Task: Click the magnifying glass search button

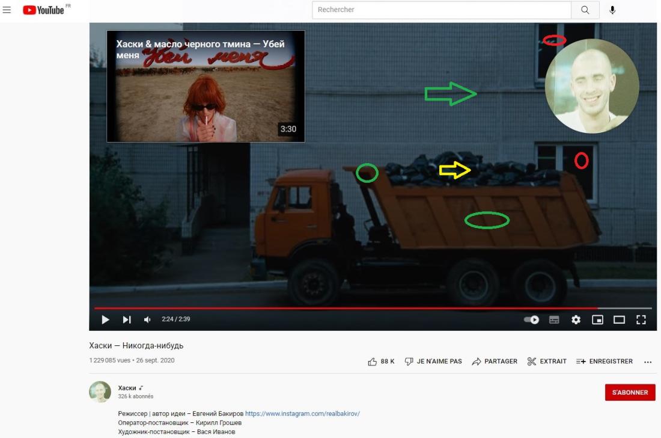Action: point(585,10)
